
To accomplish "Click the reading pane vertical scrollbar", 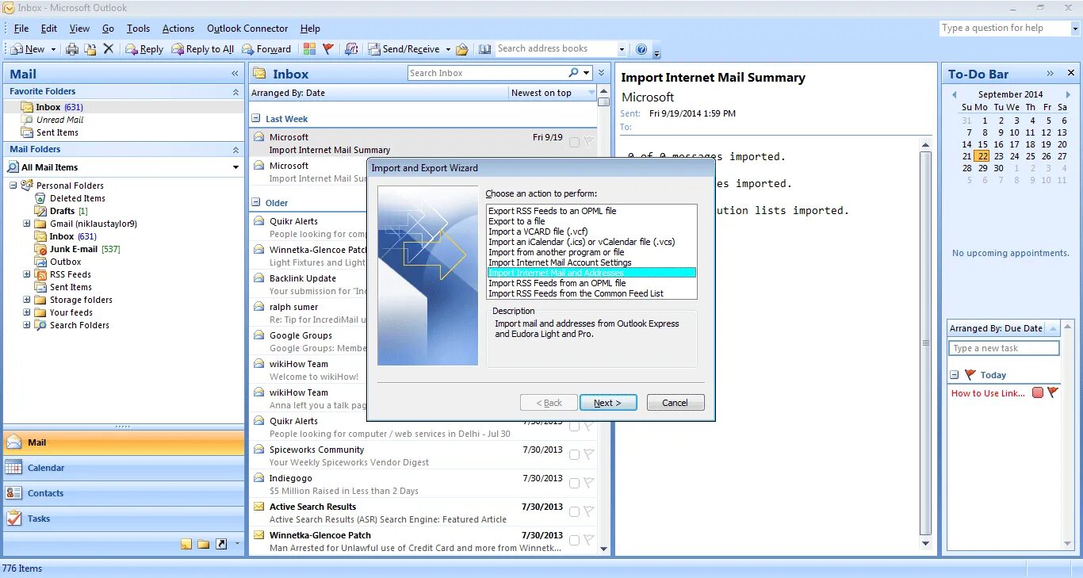I will tap(925, 343).
